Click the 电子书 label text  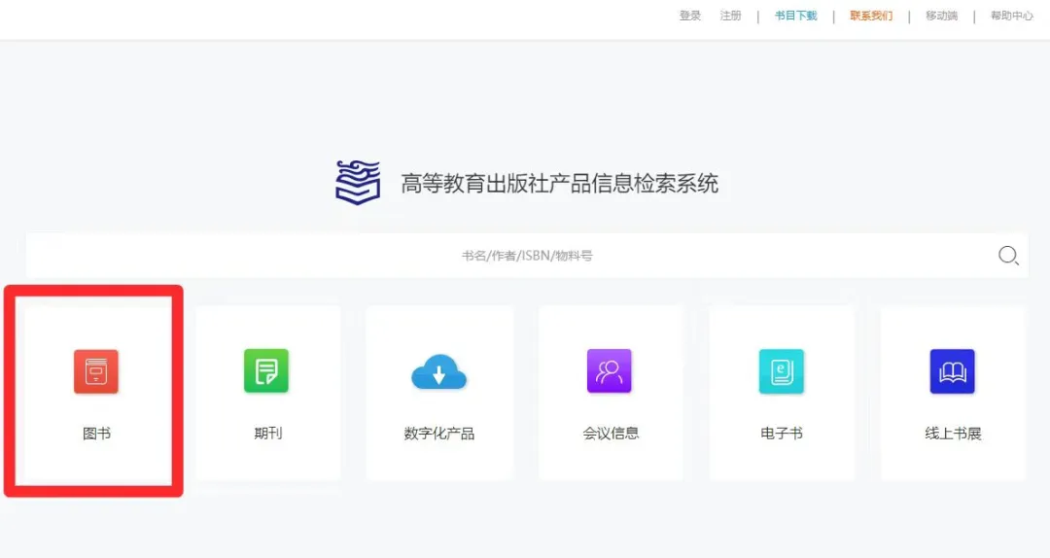(x=782, y=434)
